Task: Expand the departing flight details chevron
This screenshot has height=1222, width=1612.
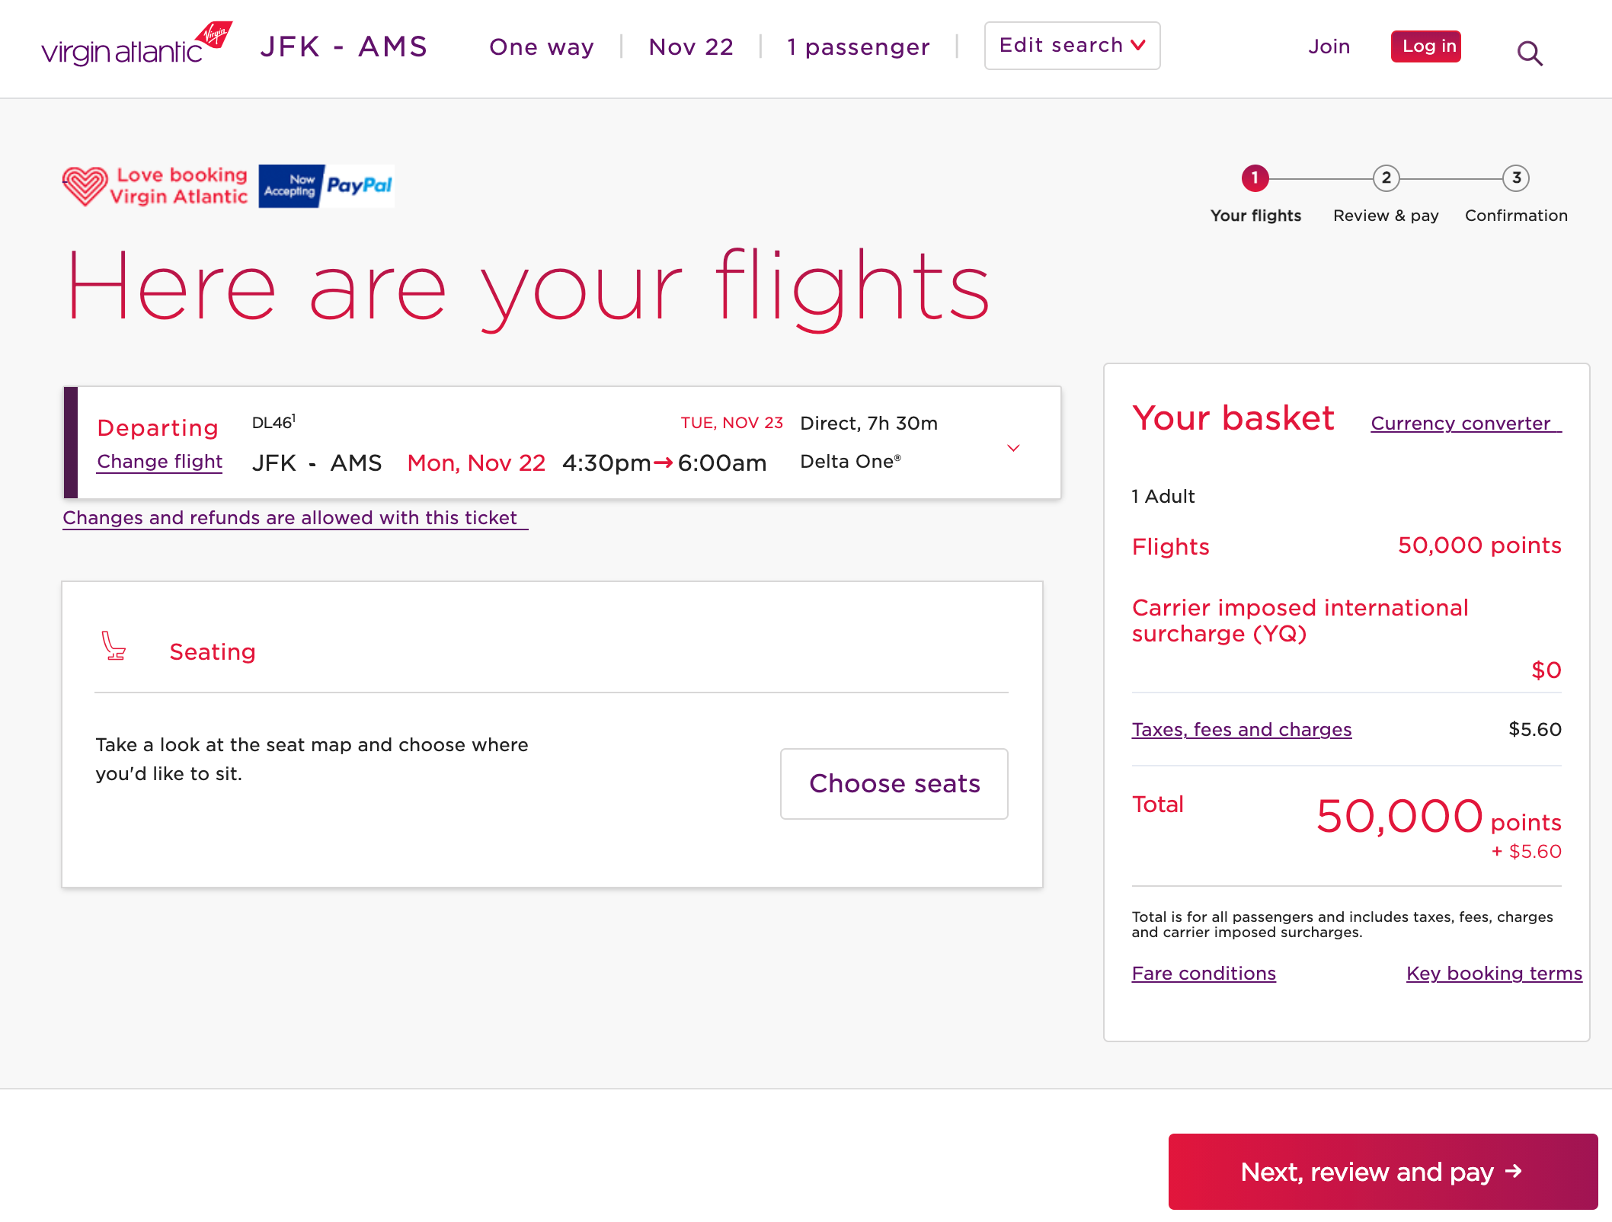Action: click(1013, 448)
